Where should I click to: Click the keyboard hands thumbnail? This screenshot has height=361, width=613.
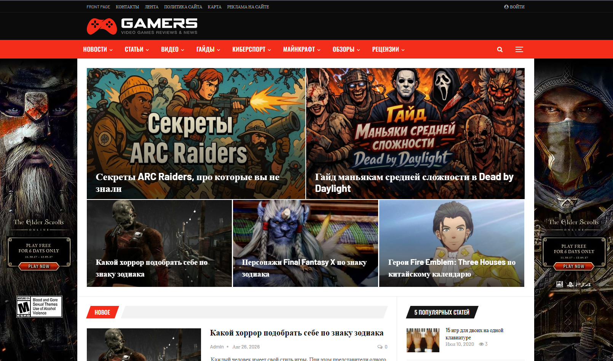[423, 340]
